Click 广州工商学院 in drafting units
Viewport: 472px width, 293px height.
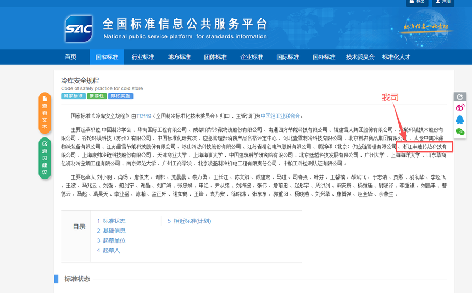tap(177, 163)
